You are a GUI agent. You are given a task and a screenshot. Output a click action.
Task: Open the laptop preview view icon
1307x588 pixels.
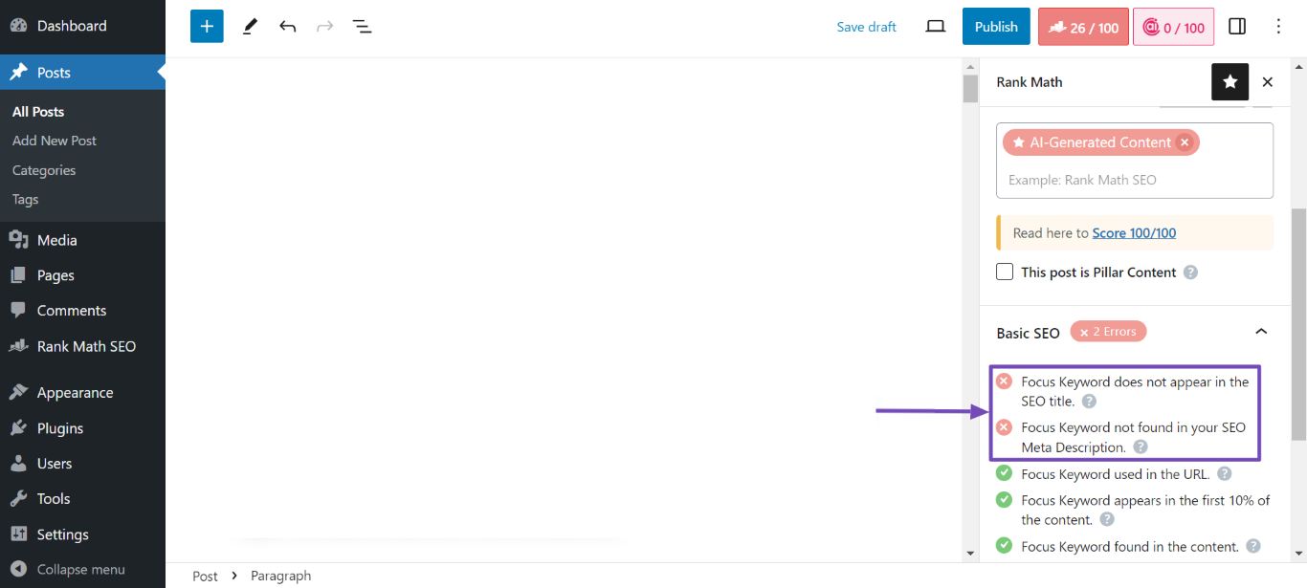(936, 27)
